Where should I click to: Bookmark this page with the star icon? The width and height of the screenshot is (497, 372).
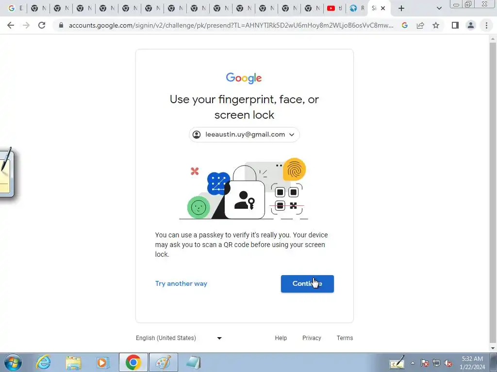pos(436,25)
